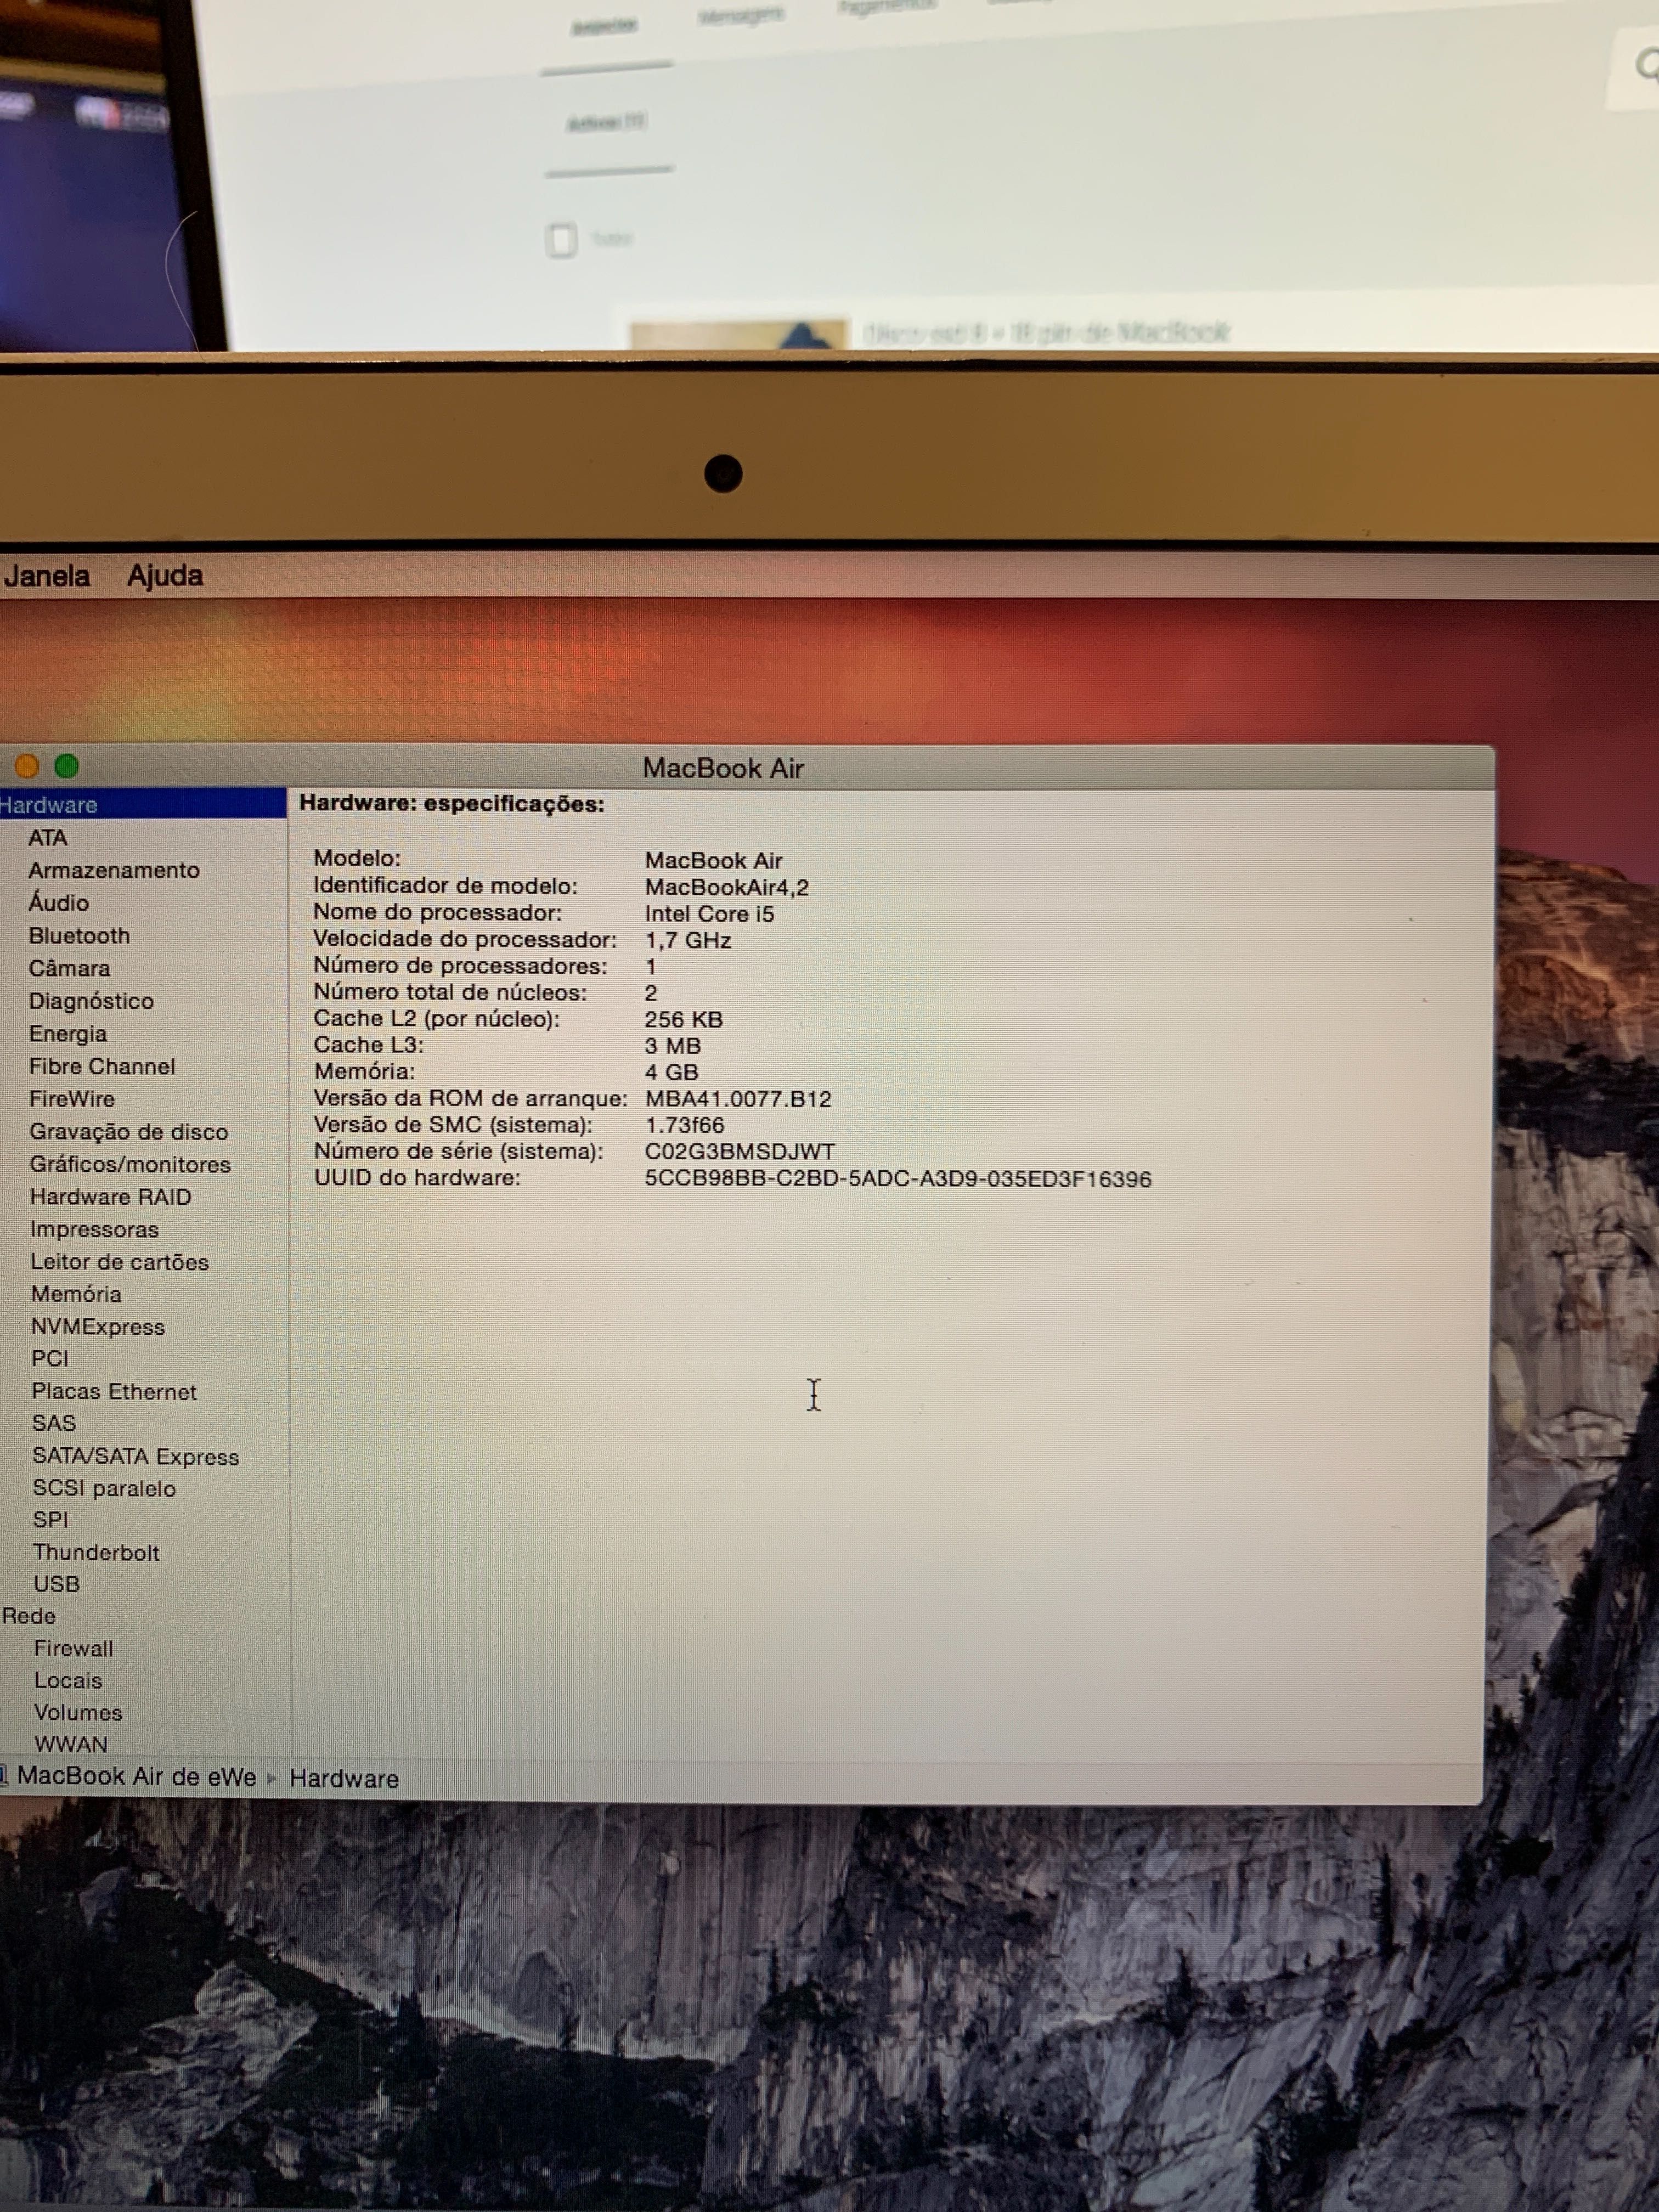Select Memória in the sidebar
Image resolution: width=1659 pixels, height=2212 pixels.
click(76, 1293)
